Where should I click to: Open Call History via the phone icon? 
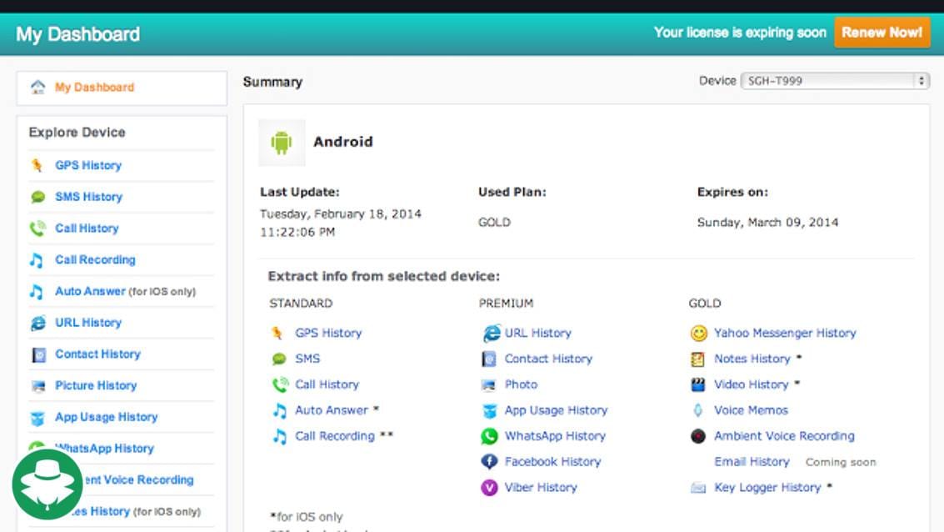pos(37,228)
